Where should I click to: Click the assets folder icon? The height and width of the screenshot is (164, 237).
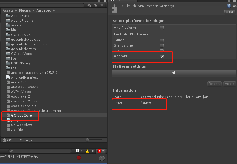coord(8,25)
